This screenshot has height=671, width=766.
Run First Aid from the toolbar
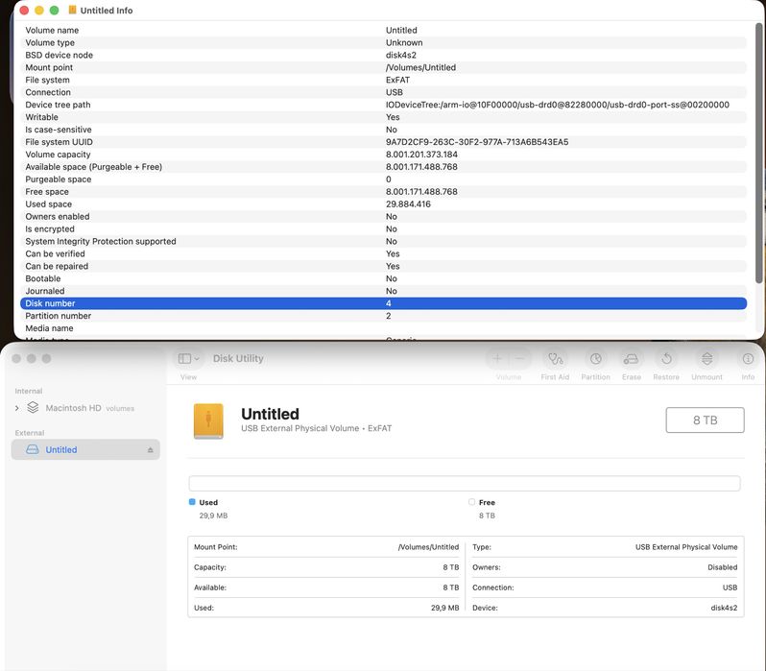click(555, 359)
